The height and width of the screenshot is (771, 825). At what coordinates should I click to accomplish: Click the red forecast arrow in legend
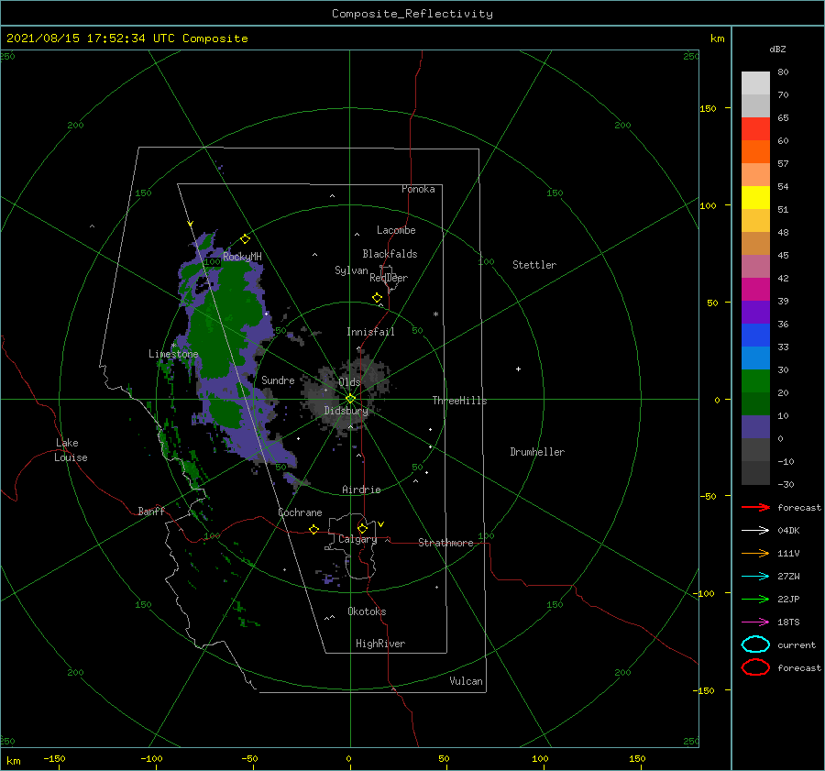pos(755,507)
